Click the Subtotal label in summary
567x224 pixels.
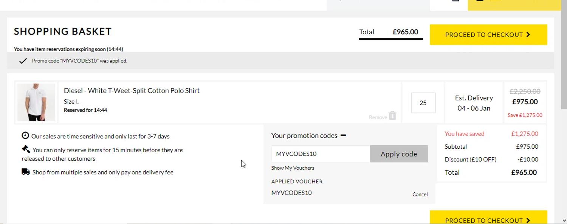point(455,146)
